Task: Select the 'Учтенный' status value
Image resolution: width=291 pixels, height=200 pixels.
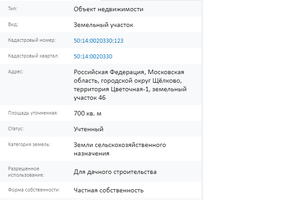Action: [x=89, y=129]
